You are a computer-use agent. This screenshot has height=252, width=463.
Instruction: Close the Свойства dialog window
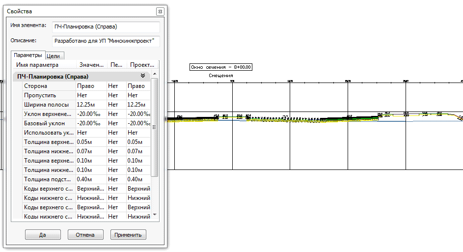point(160,11)
